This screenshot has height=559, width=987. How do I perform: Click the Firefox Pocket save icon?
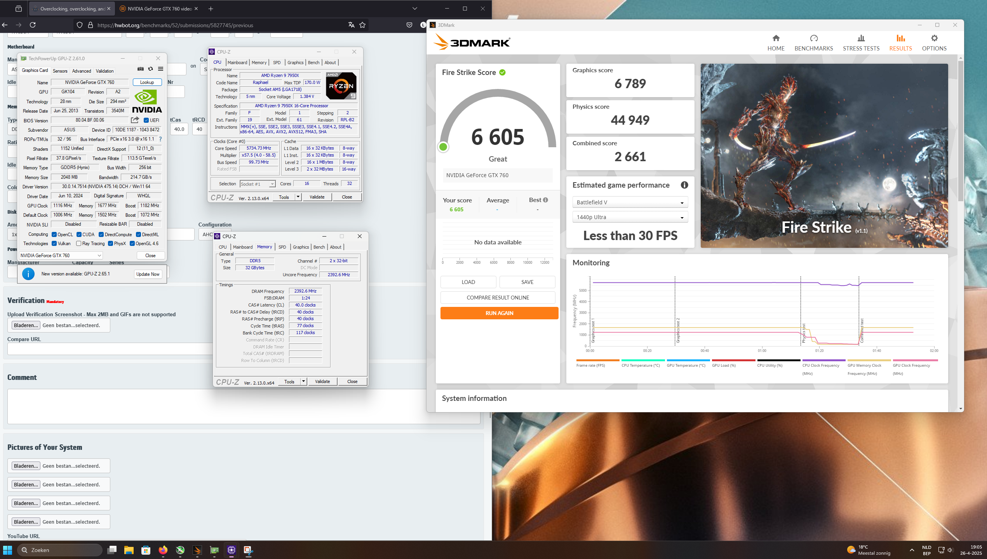pyautogui.click(x=409, y=25)
